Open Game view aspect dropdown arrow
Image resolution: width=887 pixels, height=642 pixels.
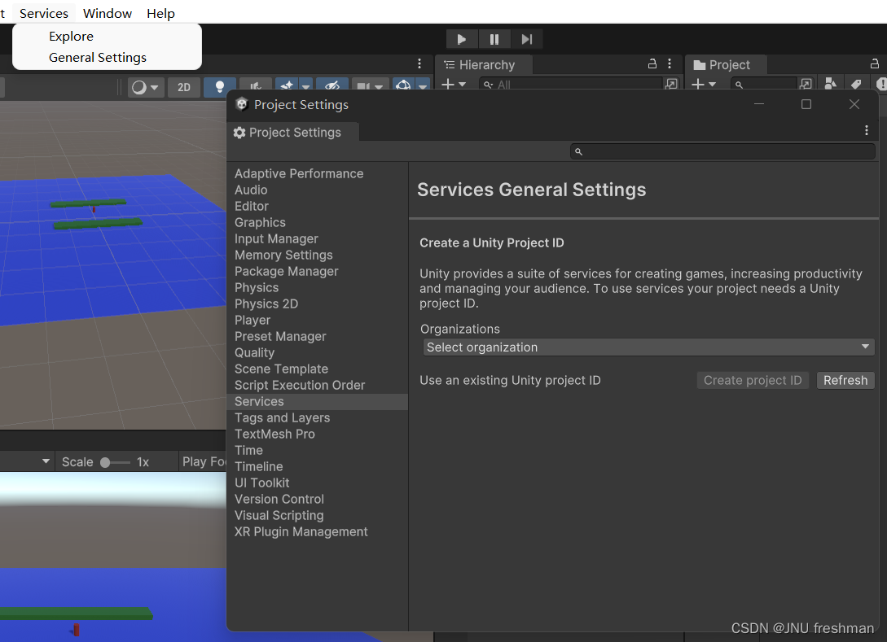(x=46, y=461)
